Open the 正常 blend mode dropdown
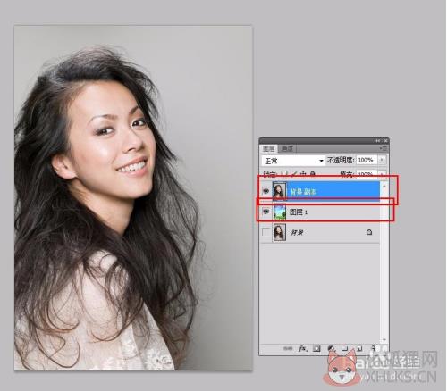This screenshot has width=447, height=391. [293, 161]
